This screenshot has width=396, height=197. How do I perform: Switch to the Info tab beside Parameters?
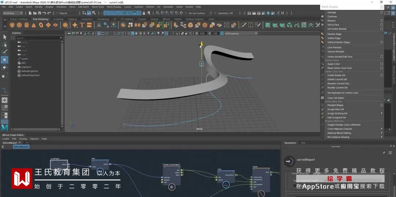tap(303, 143)
